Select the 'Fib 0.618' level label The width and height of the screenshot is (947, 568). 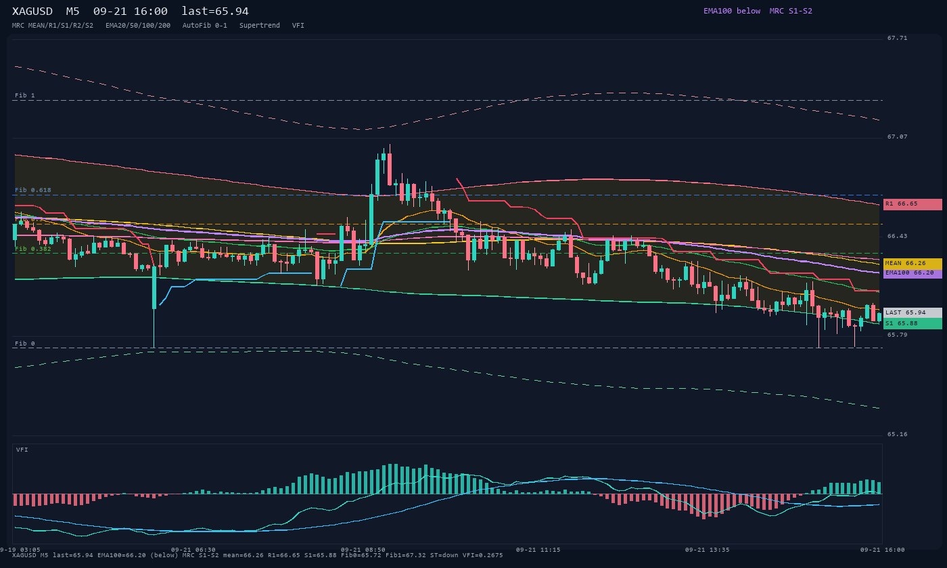point(33,190)
